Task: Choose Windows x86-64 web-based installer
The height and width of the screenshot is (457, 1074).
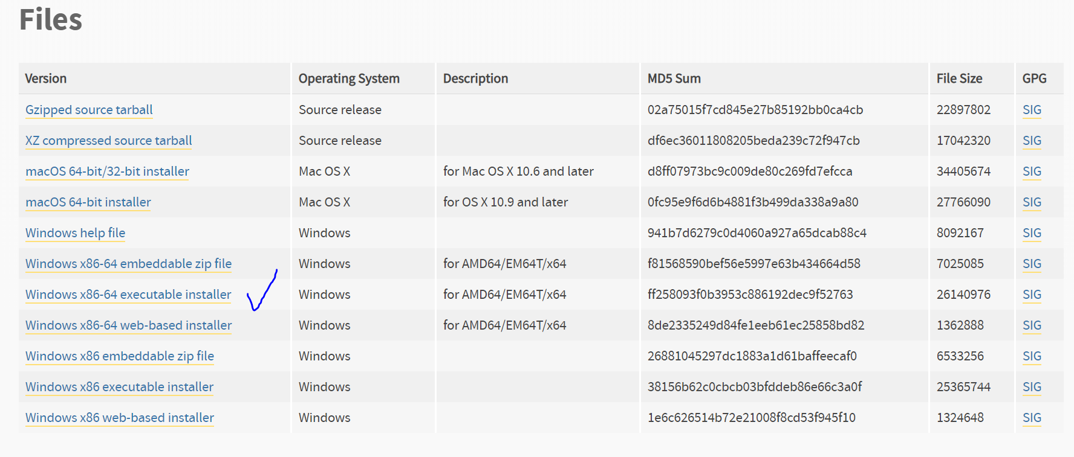Action: [129, 325]
